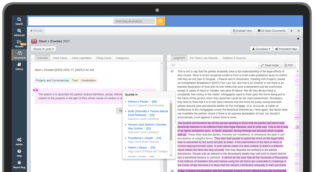This screenshot has height=172, width=314.
Task: Go to next document arrow
Action: [x=298, y=31]
